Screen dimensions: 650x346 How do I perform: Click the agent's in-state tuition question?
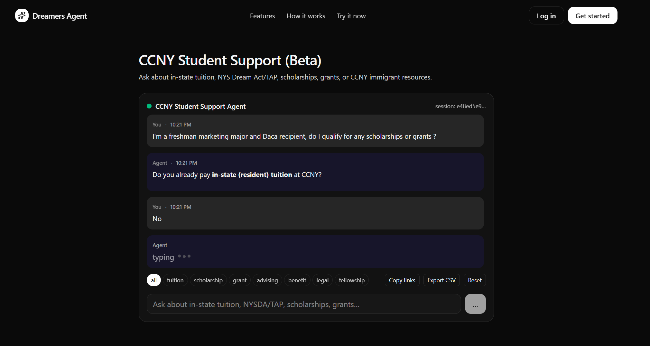coord(315,172)
